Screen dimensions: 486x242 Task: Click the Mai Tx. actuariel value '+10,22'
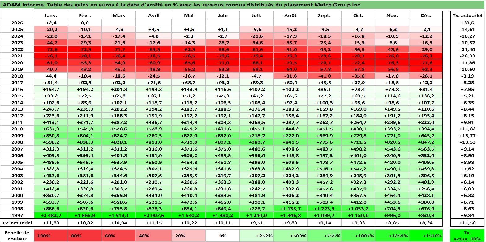(x=189, y=223)
